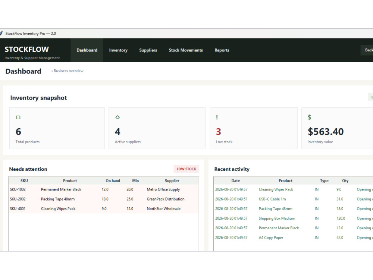Click quantity 120.0 in Recent activity
The width and height of the screenshot is (373, 280).
point(341,218)
